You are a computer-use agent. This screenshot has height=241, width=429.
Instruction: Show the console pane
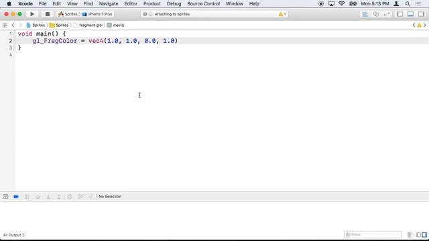click(x=424, y=235)
